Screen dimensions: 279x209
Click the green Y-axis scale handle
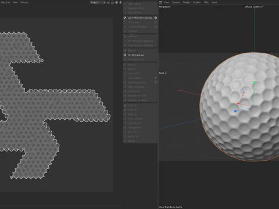(x=255, y=82)
